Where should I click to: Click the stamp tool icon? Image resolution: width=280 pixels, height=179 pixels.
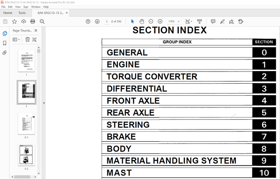pyautogui.click(x=241, y=22)
